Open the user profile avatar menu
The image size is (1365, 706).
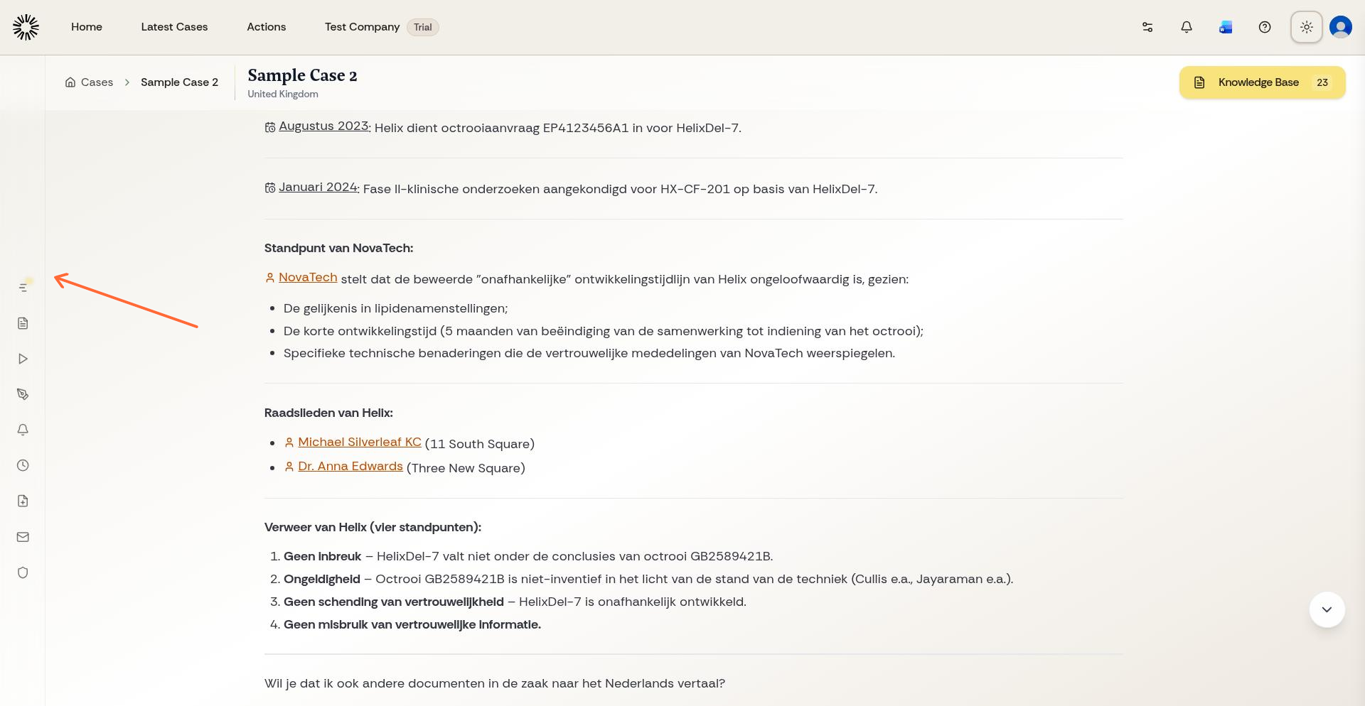pyautogui.click(x=1341, y=27)
